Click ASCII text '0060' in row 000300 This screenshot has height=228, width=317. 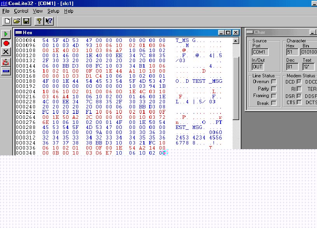point(216,132)
